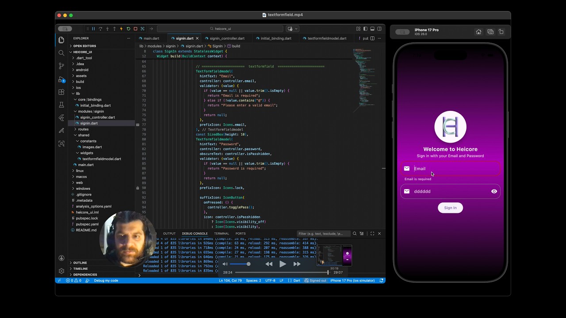Image resolution: width=566 pixels, height=318 pixels.
Task: Open the Search view in activity bar
Action: pos(61,53)
